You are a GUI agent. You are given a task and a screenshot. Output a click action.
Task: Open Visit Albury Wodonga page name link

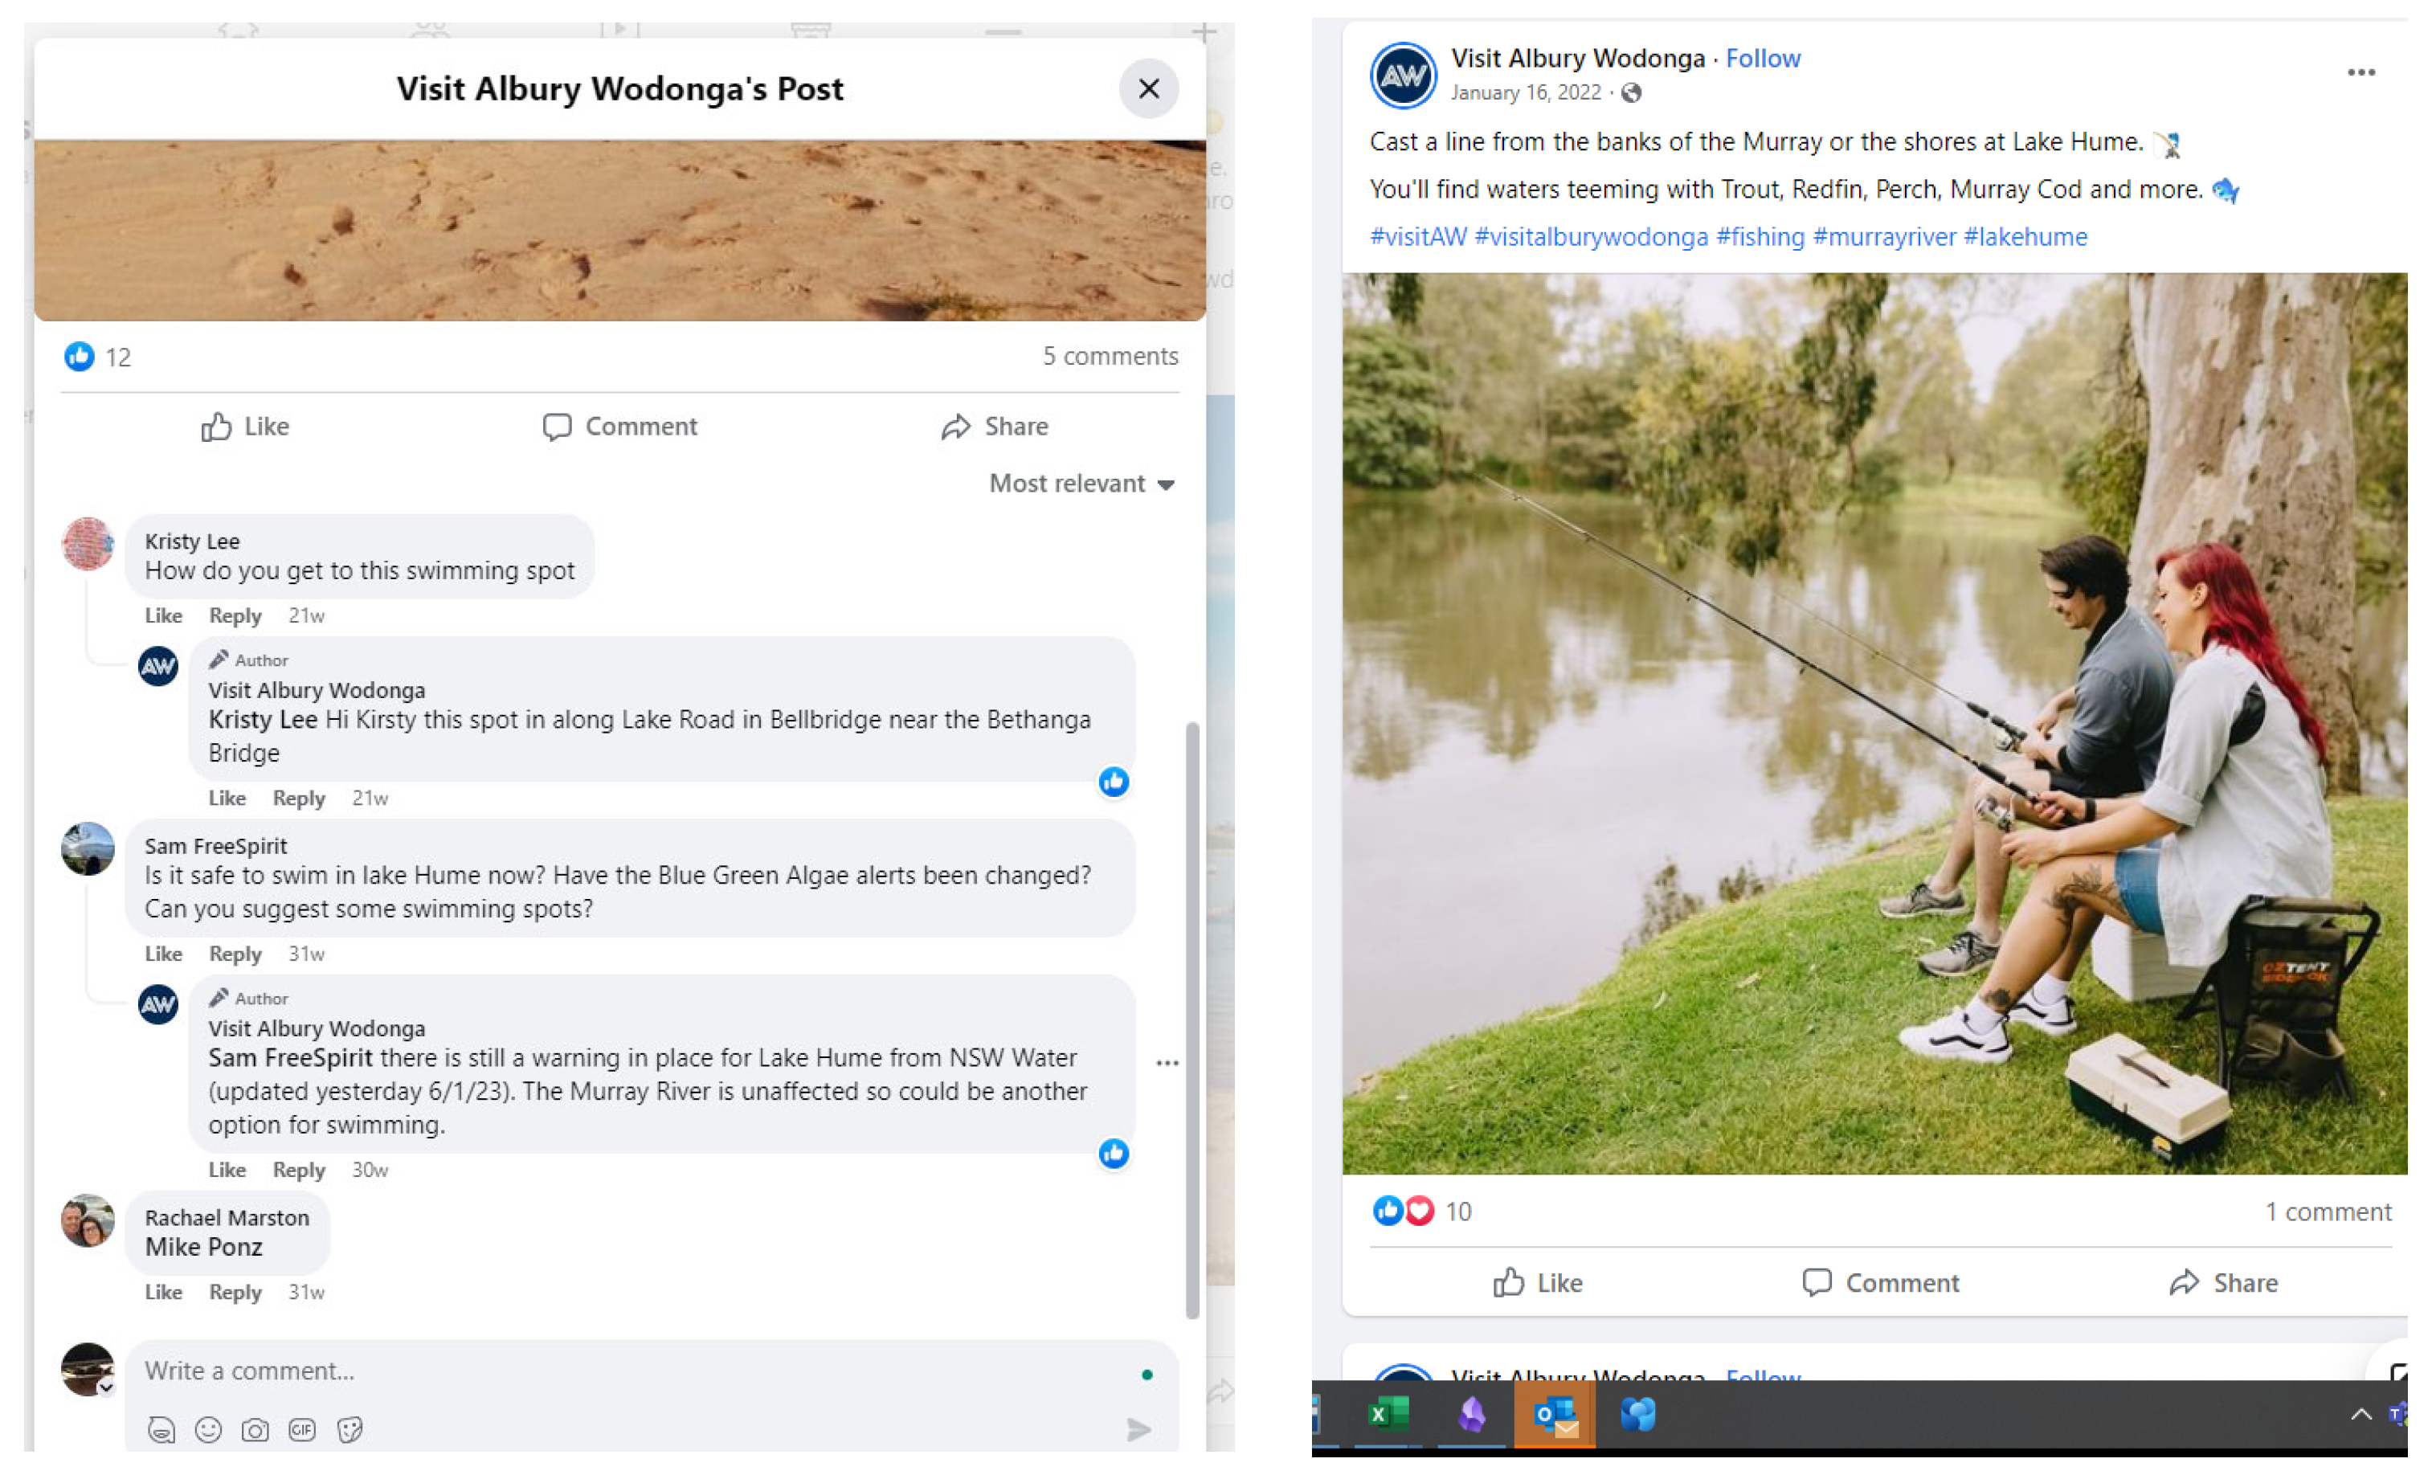pos(1577,58)
